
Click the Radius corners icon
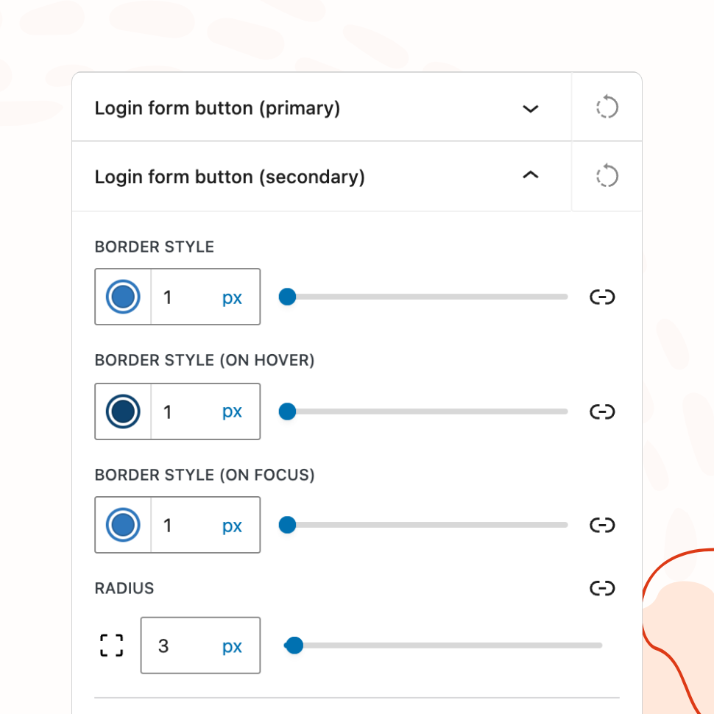point(111,646)
